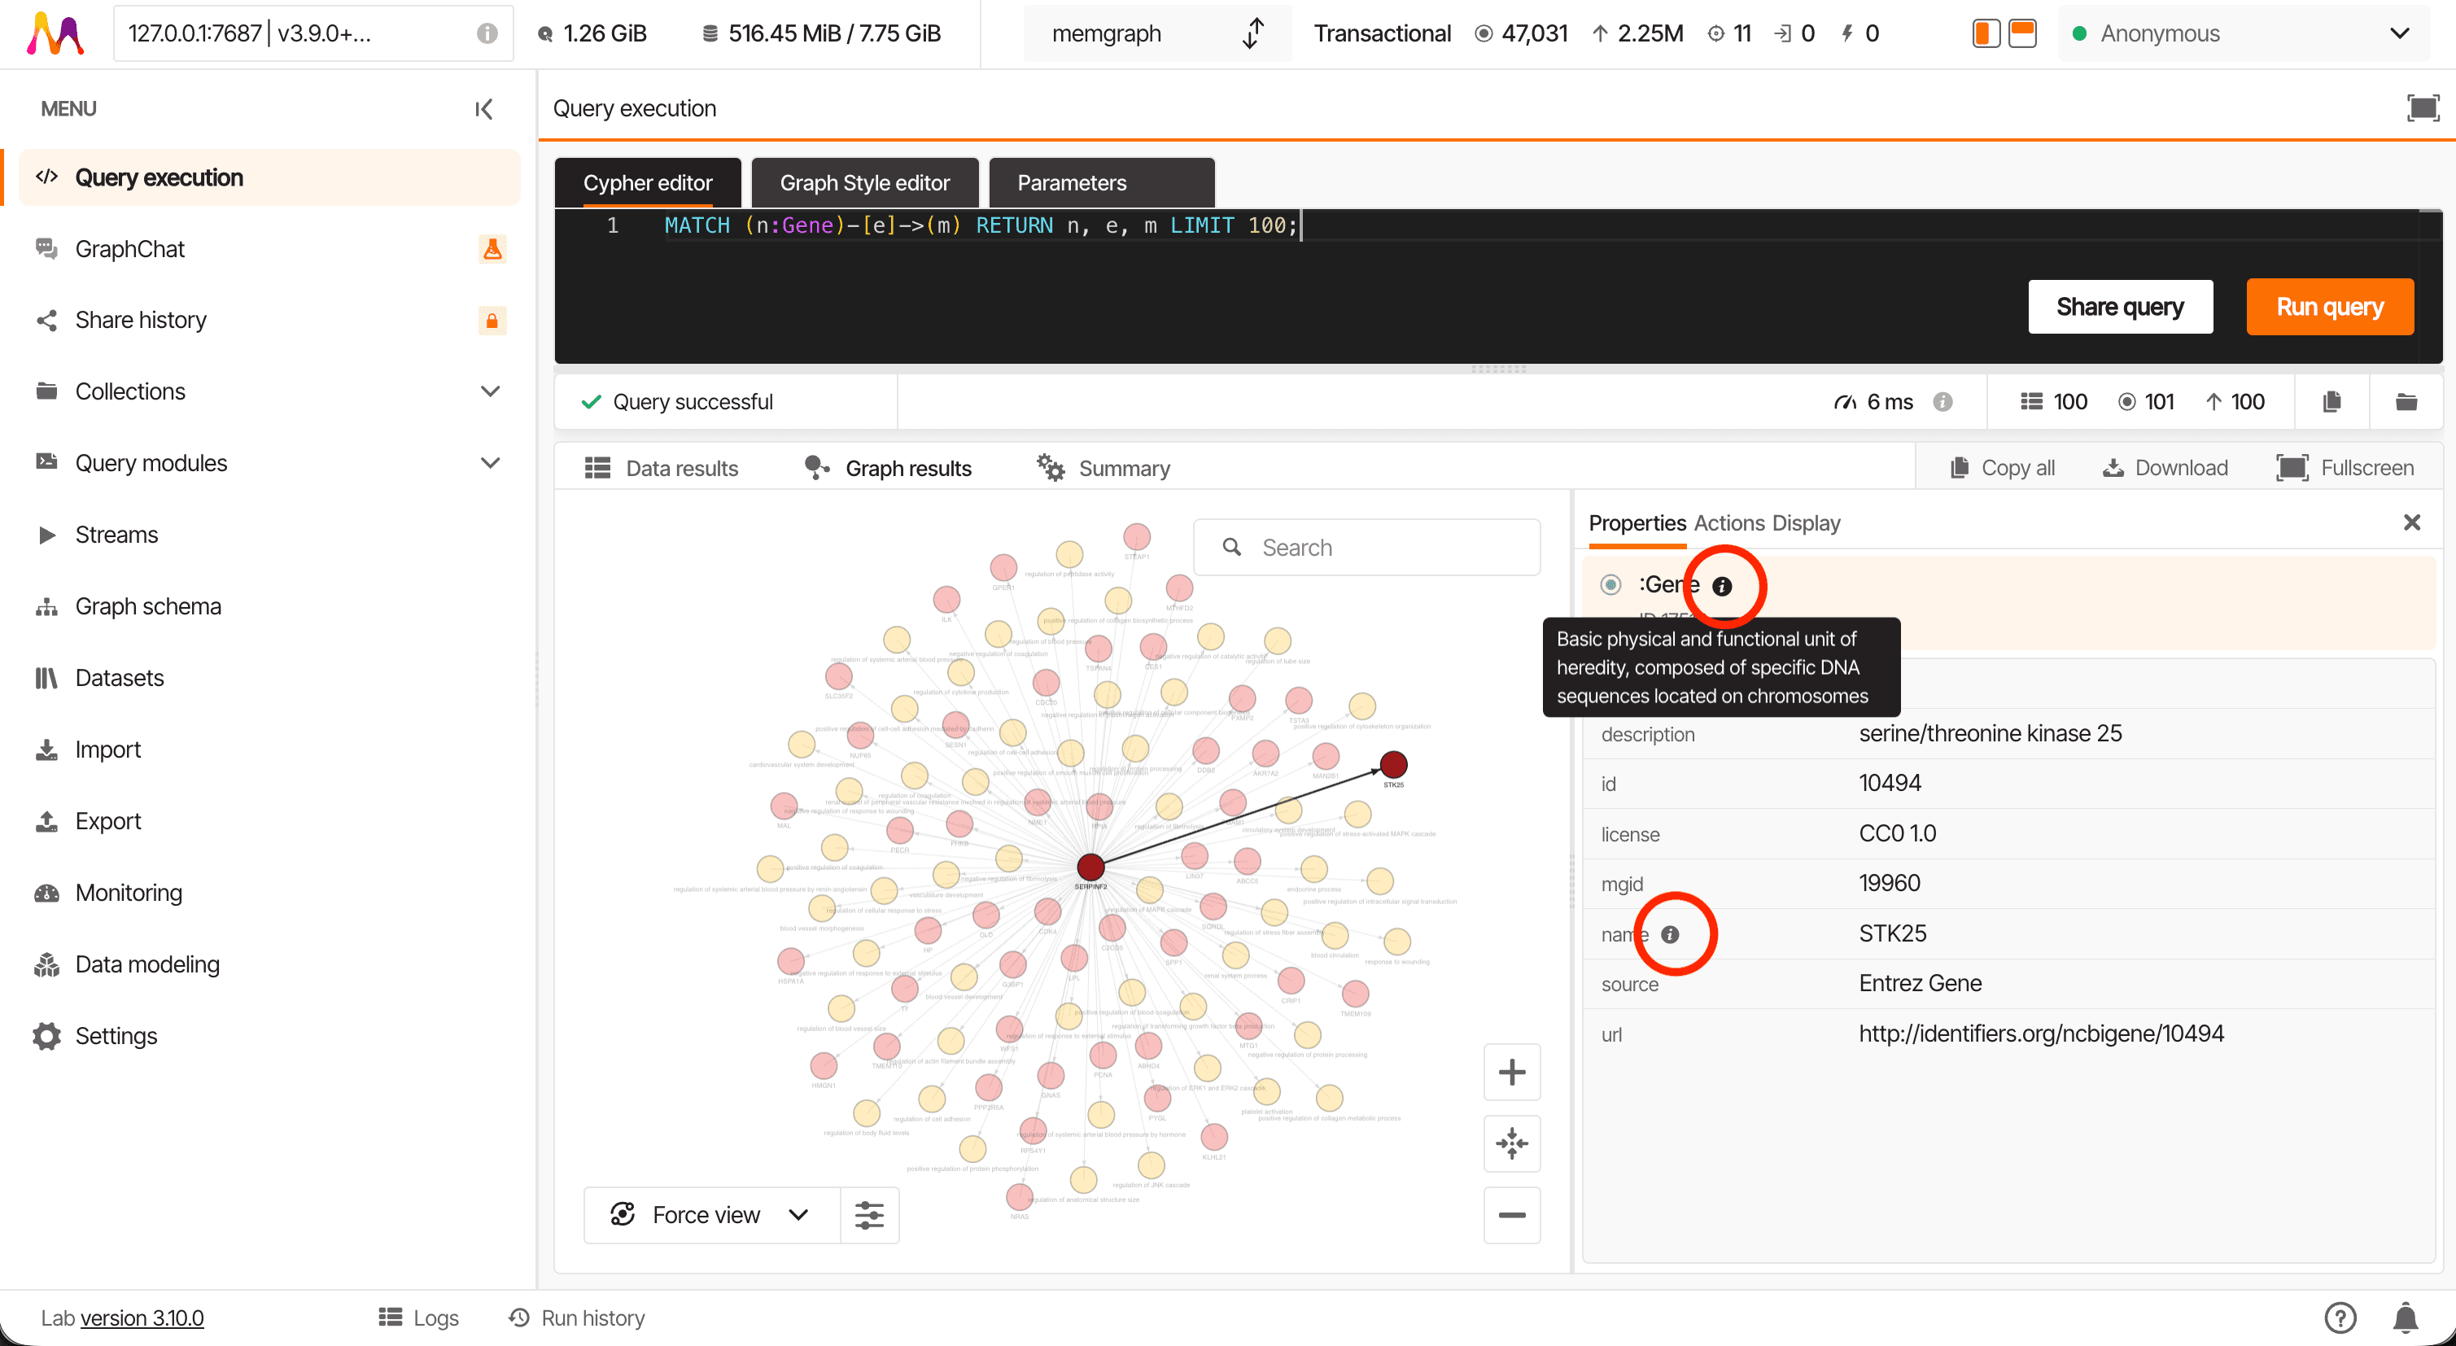Viewport: 2456px width, 1346px height.
Task: Select the :Gene node radio button
Action: coord(1610,584)
